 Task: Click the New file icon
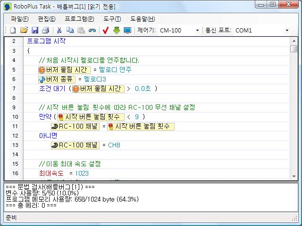(x=13, y=31)
